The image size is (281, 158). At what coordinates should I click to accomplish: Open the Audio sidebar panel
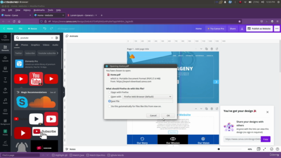pyautogui.click(x=5, y=101)
